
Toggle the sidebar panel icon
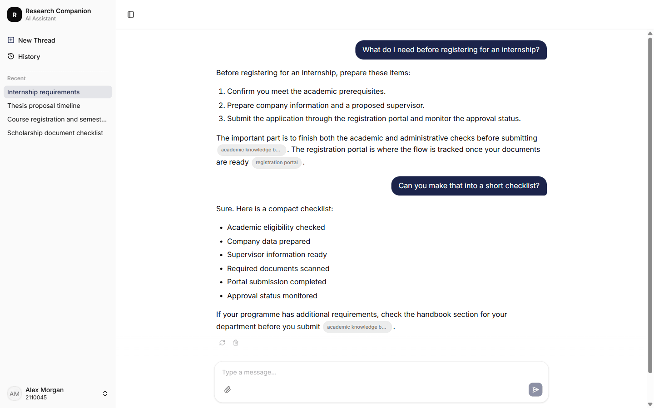point(131,15)
